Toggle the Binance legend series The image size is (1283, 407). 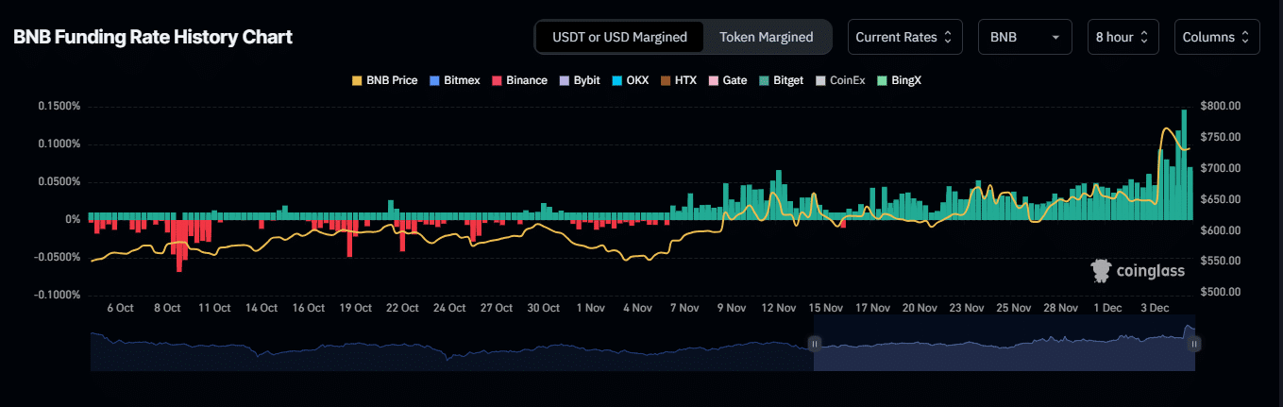coord(519,80)
